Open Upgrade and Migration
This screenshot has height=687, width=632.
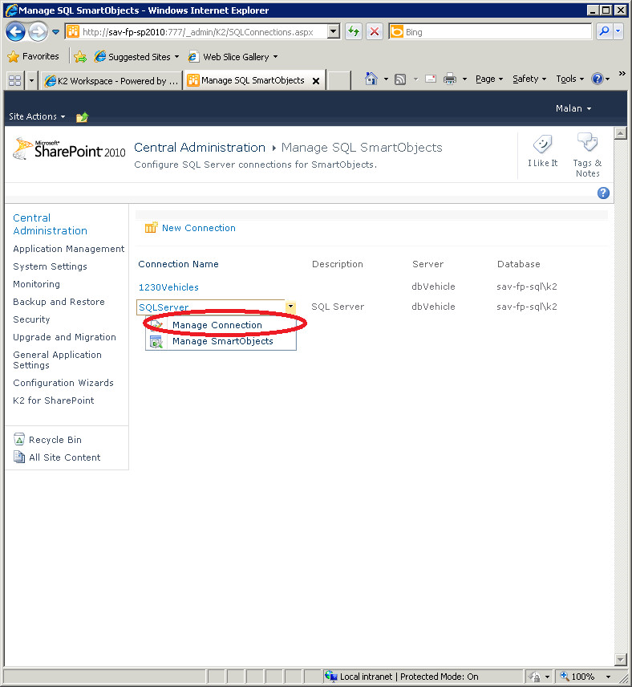(64, 337)
